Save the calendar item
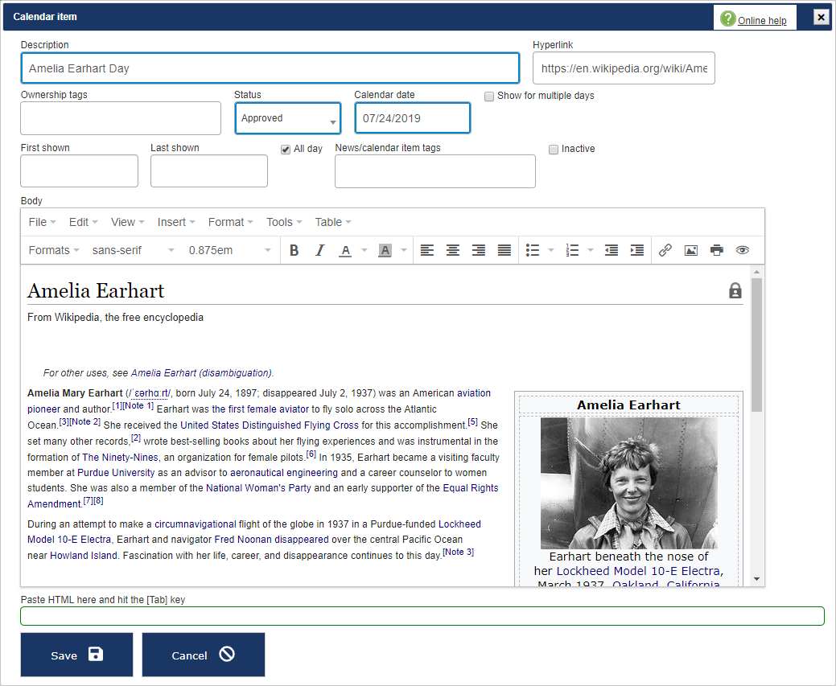Image resolution: width=836 pixels, height=686 pixels. tap(76, 655)
